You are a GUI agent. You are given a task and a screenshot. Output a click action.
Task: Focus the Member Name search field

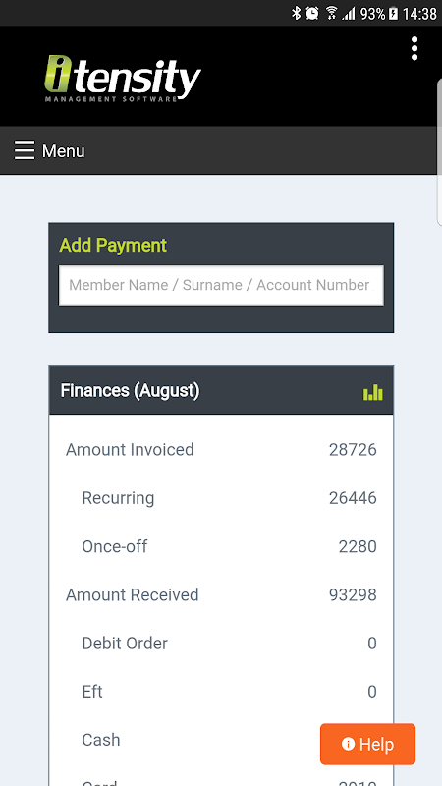[x=221, y=285]
